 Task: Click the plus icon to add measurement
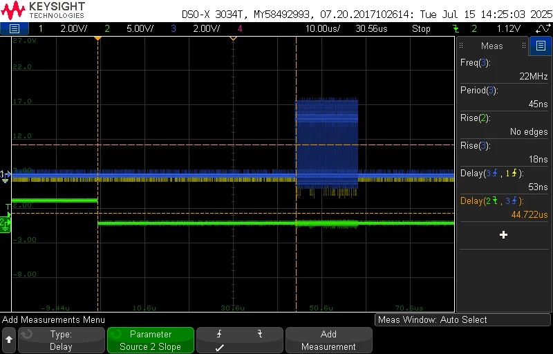(x=504, y=235)
